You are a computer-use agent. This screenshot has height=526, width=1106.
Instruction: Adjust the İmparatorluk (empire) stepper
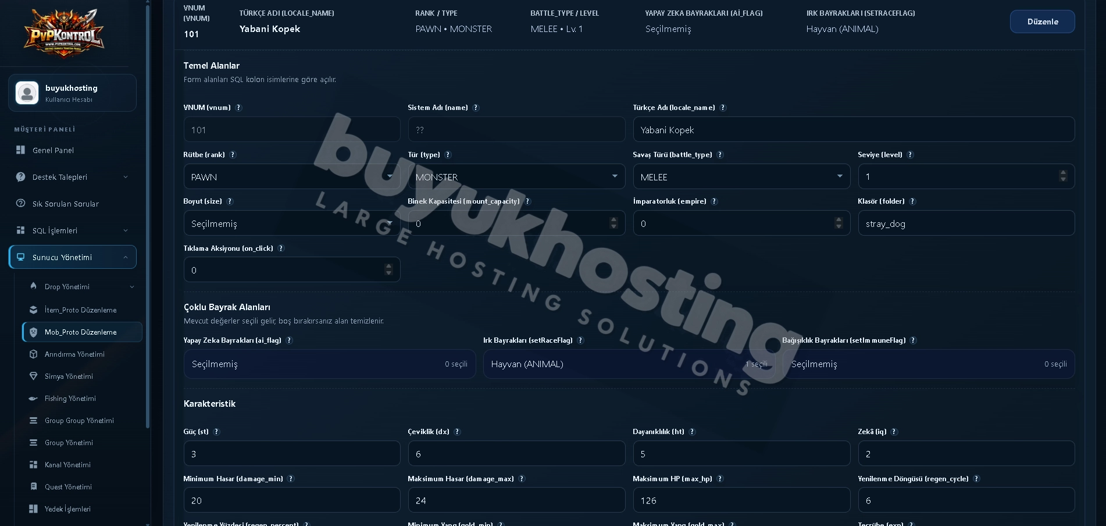[839, 223]
